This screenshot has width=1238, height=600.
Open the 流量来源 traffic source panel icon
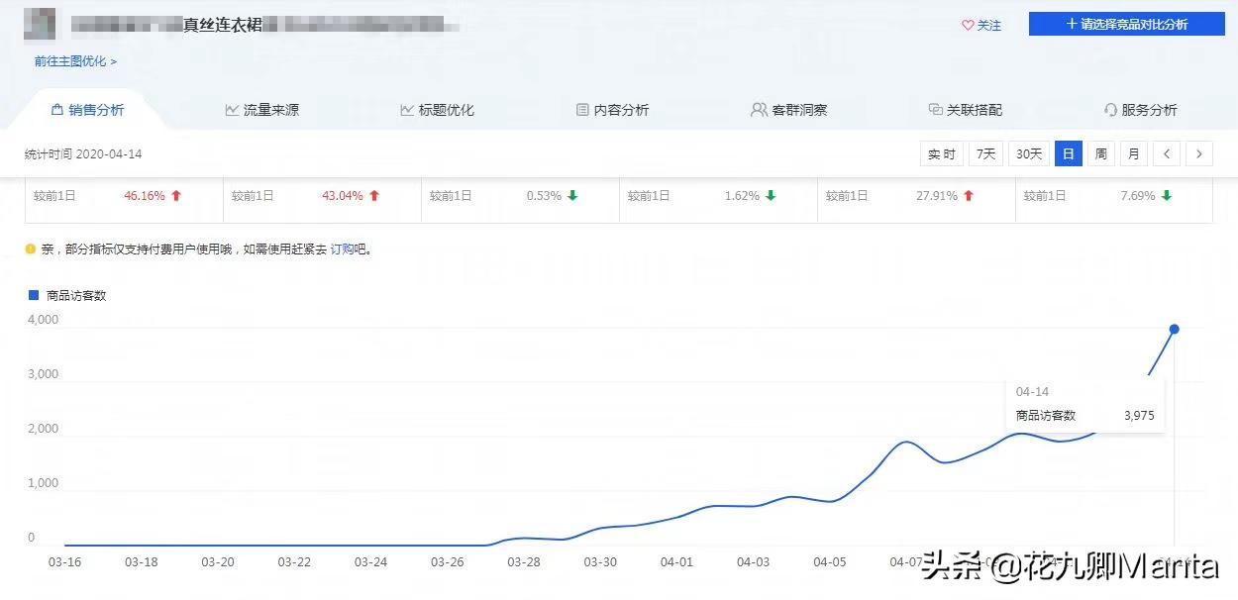click(231, 110)
